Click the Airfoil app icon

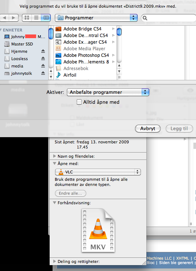tap(58, 75)
